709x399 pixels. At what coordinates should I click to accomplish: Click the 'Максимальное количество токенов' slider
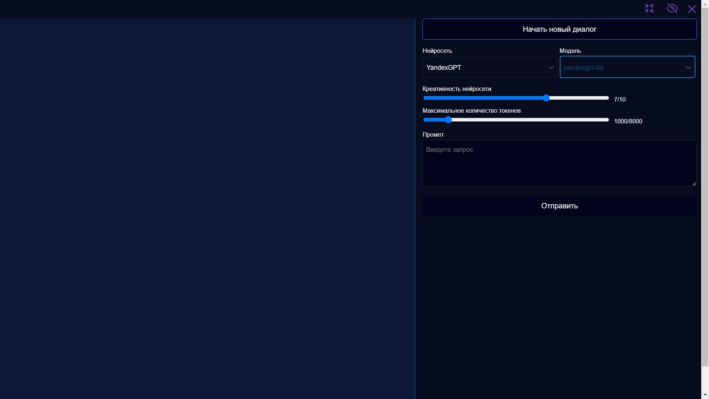[x=516, y=120]
